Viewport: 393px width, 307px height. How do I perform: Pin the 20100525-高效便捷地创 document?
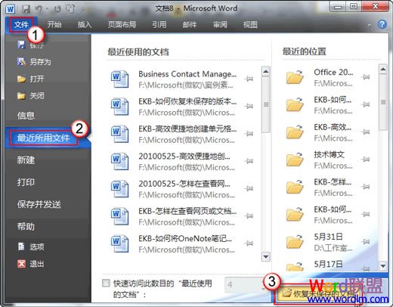(249, 161)
